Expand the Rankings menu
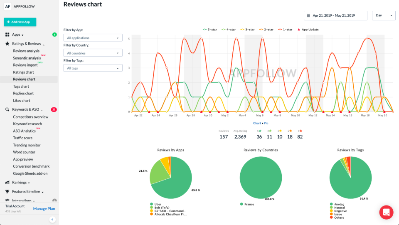This screenshot has height=225, width=399. click(21, 183)
